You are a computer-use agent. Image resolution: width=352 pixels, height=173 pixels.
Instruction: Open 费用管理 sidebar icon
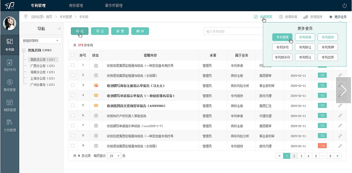coord(10,85)
